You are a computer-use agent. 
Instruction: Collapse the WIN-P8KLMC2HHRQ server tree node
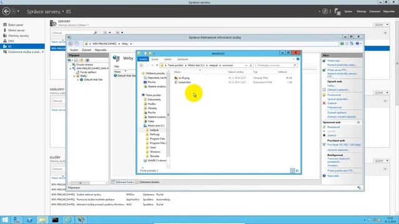pos(70,68)
